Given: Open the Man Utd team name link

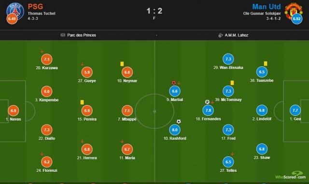Looking at the screenshot, I should click(x=267, y=6).
